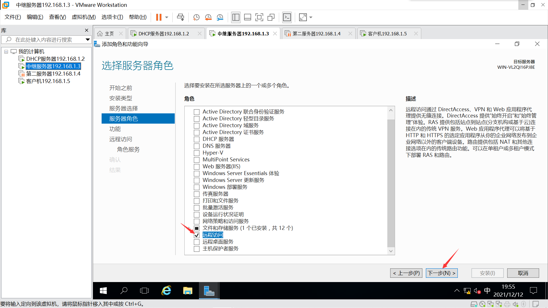Open the 虚拟机(M) menu
Image resolution: width=548 pixels, height=308 pixels.
tap(84, 17)
